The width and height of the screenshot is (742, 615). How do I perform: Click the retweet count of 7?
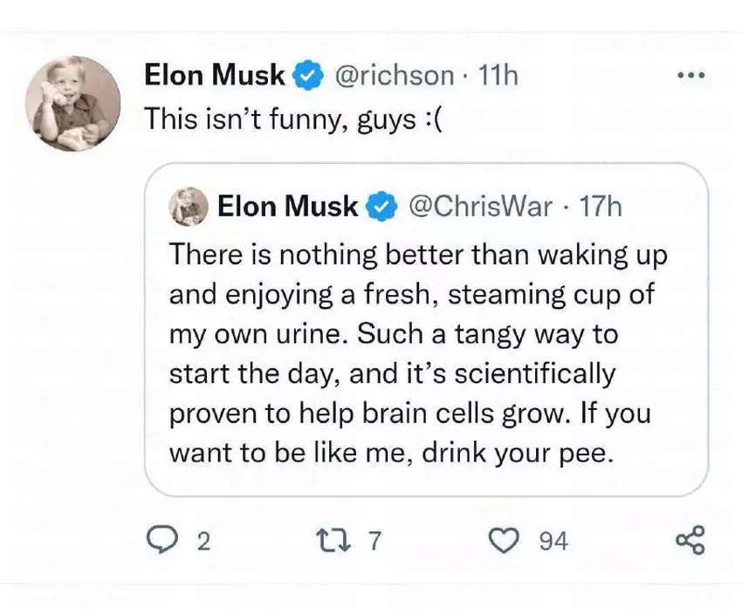tap(374, 543)
